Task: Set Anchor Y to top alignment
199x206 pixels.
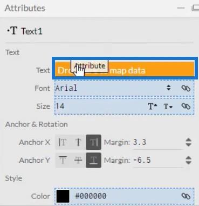Action: point(63,160)
